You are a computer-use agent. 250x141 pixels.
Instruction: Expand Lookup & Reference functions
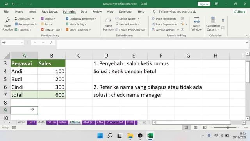pos(81,19)
